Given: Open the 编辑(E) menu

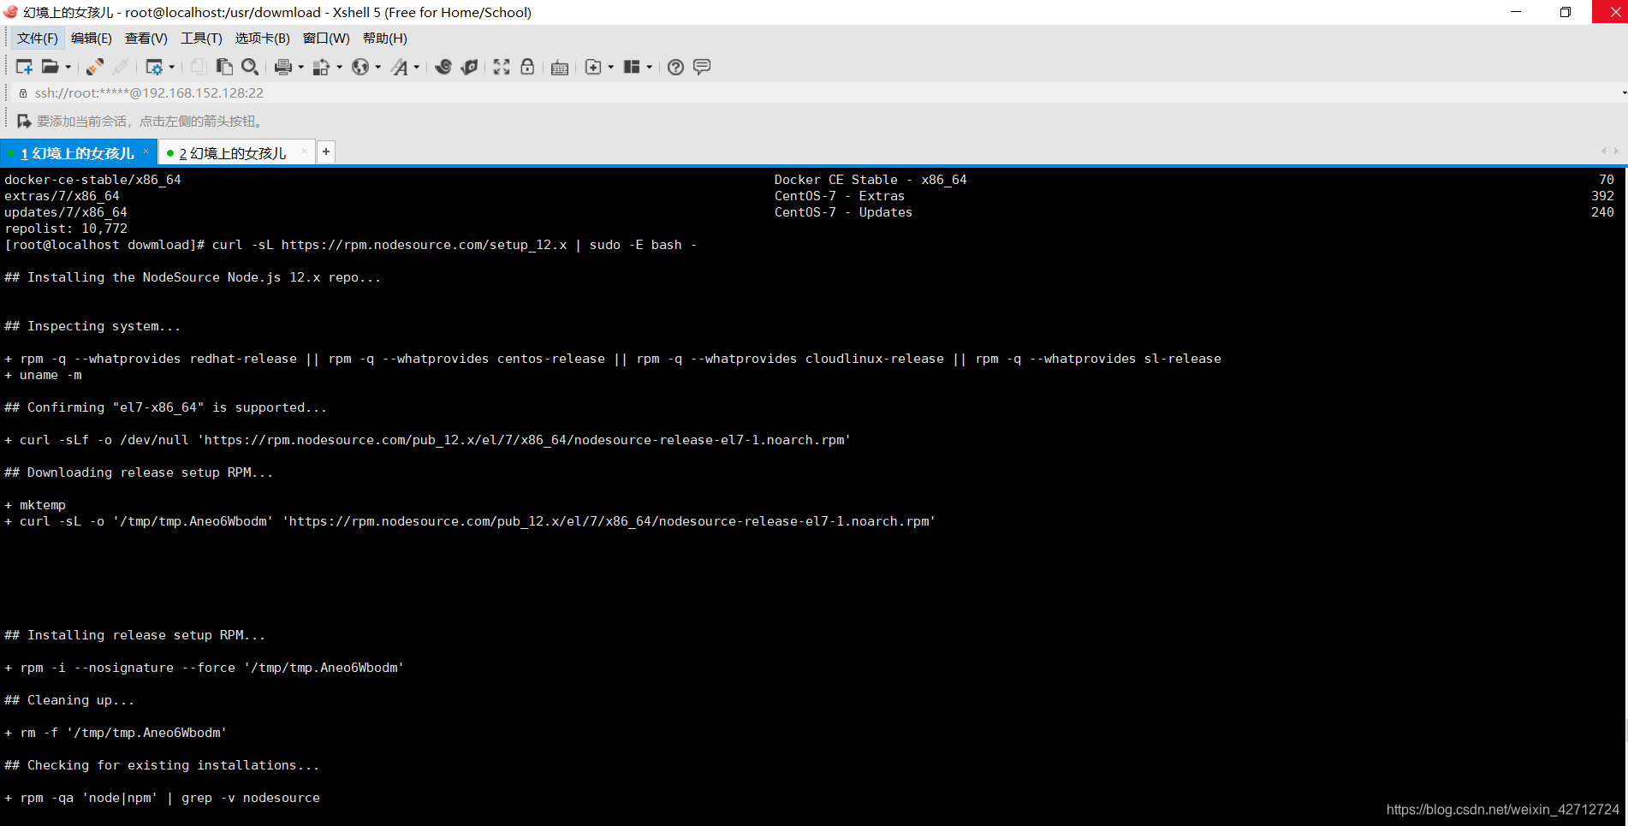Looking at the screenshot, I should [x=92, y=39].
